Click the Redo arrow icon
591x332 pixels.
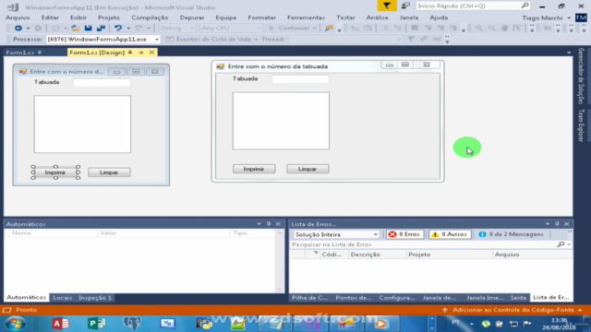139,29
